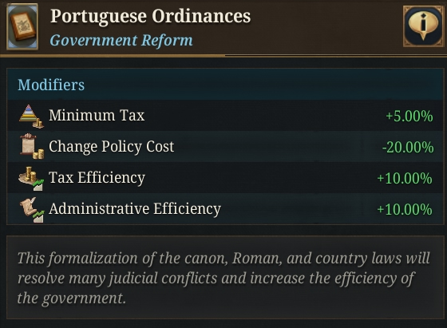Click the Change Policy Cost scroll icon
Screen dimensions: 447x328
click(x=32, y=147)
